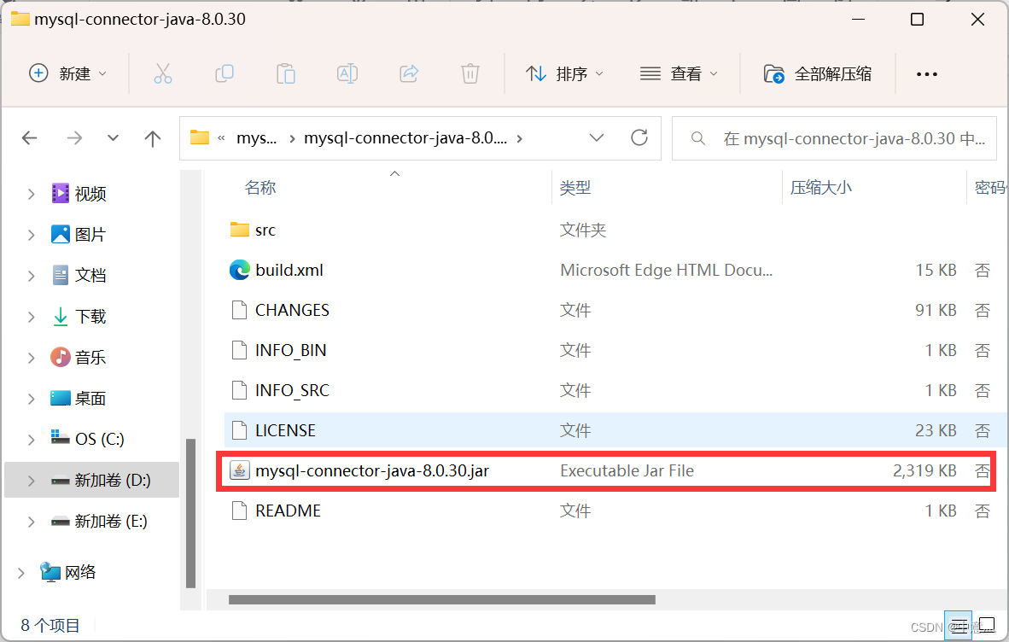Screen dimensions: 1009x642
Task: Click the '2,319 KB' size cell
Action: 924,471
